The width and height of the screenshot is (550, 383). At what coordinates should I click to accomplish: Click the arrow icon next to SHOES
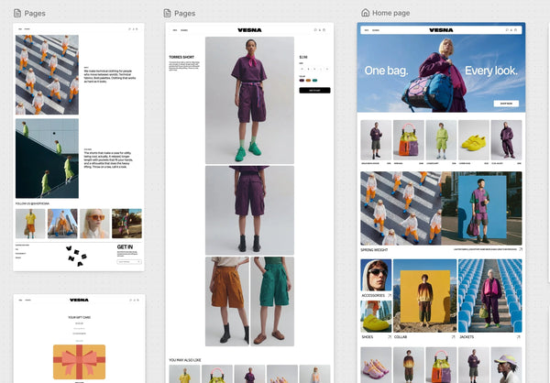[x=390, y=337]
